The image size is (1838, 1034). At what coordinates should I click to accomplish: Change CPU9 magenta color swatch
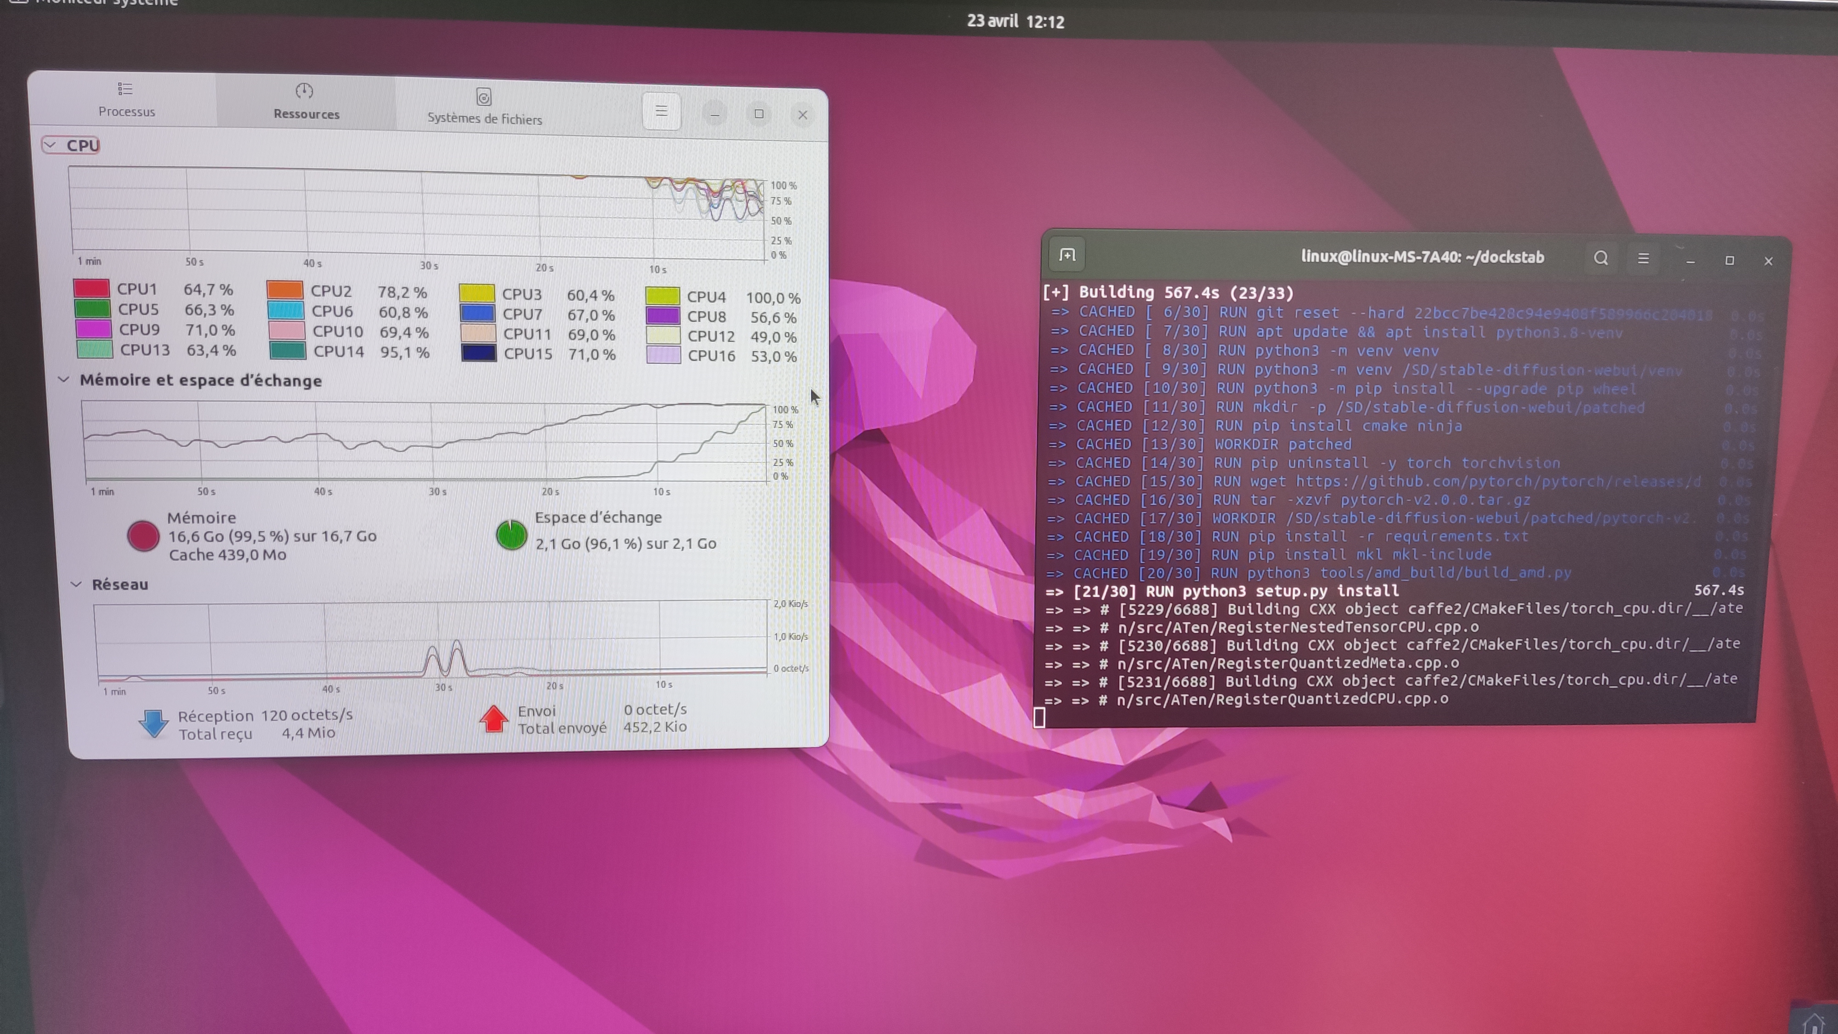[93, 329]
